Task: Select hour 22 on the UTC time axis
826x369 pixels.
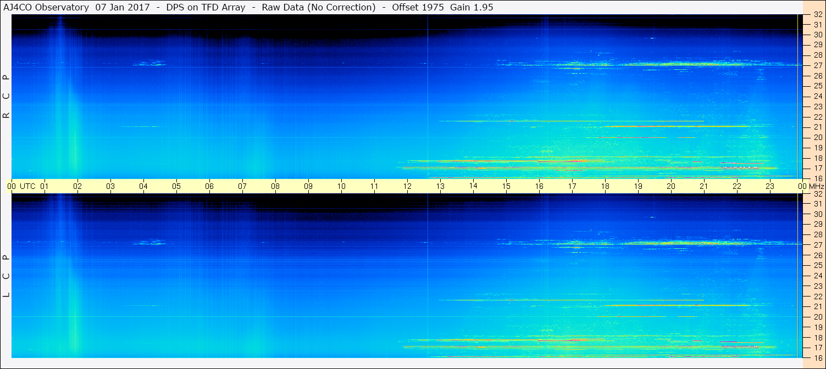Action: coord(737,186)
